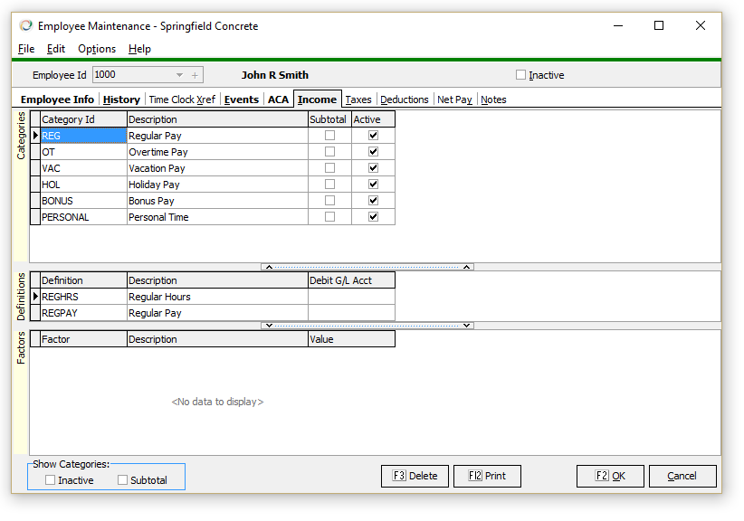Switch to the Taxes tab
The height and width of the screenshot is (521, 744).
coord(358,99)
